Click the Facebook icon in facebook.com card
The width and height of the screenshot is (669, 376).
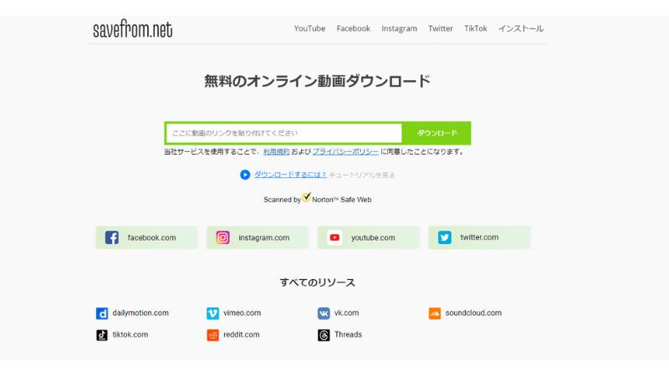click(112, 237)
